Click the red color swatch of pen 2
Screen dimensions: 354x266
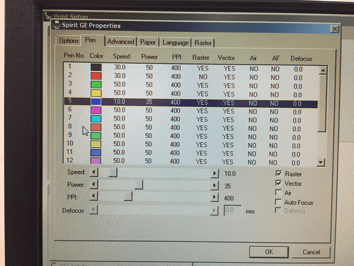96,76
